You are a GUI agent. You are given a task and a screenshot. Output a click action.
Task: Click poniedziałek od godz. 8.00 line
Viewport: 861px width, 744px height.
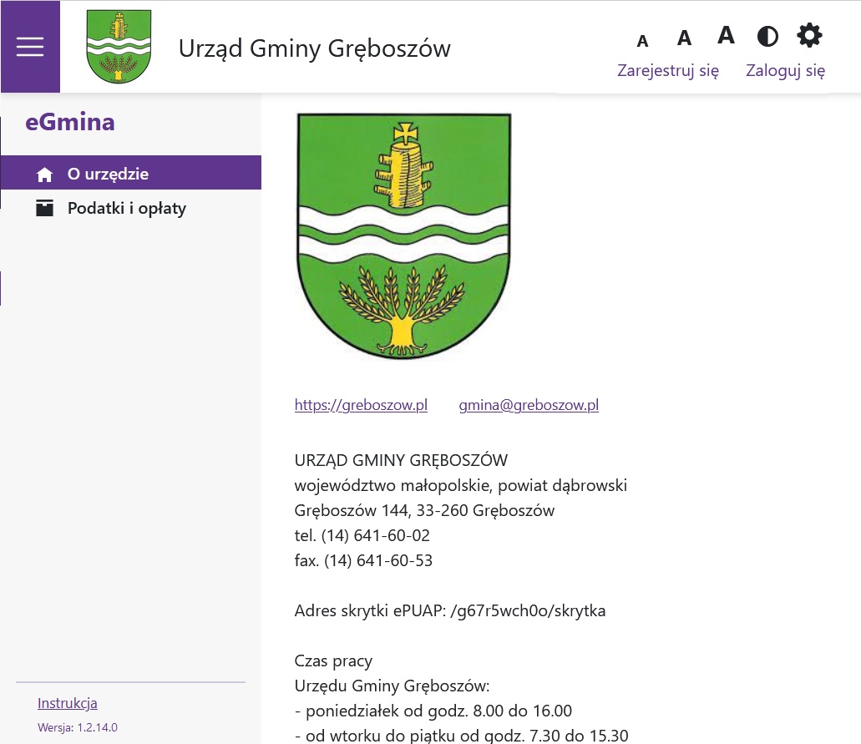(433, 711)
